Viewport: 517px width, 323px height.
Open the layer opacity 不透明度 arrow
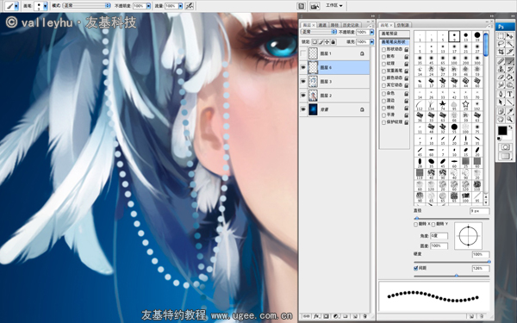372,32
